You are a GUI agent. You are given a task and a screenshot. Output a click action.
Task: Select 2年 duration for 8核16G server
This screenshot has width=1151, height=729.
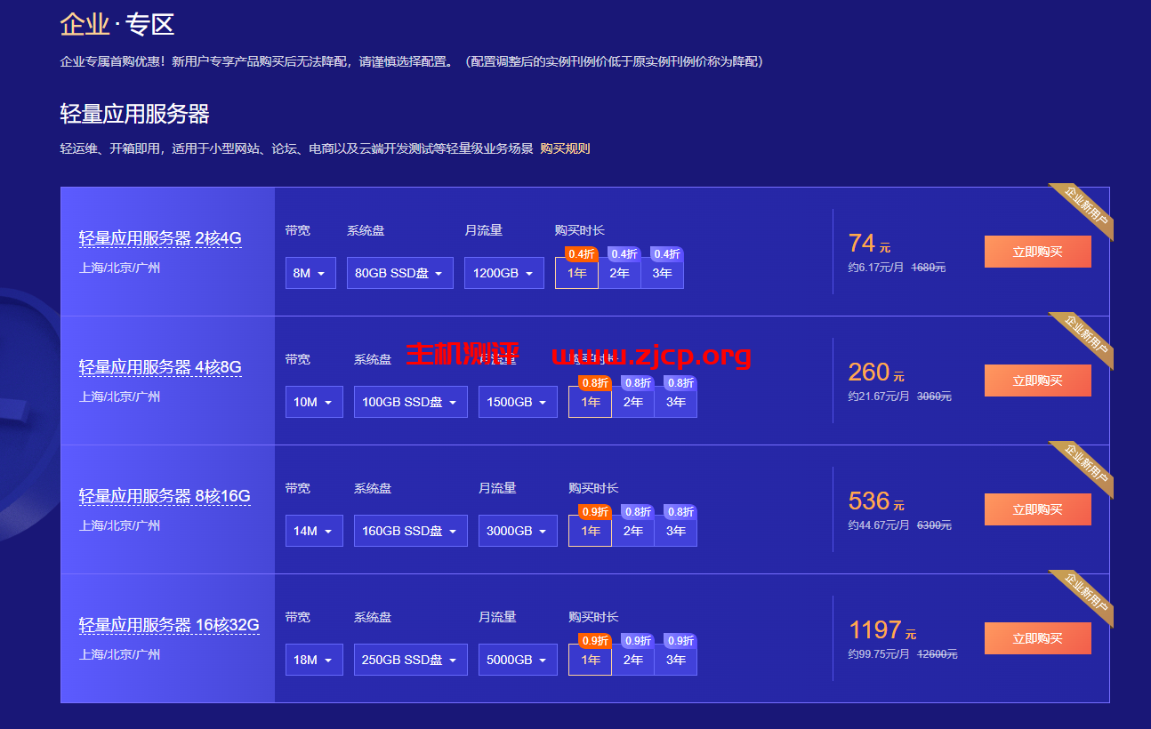(x=633, y=531)
